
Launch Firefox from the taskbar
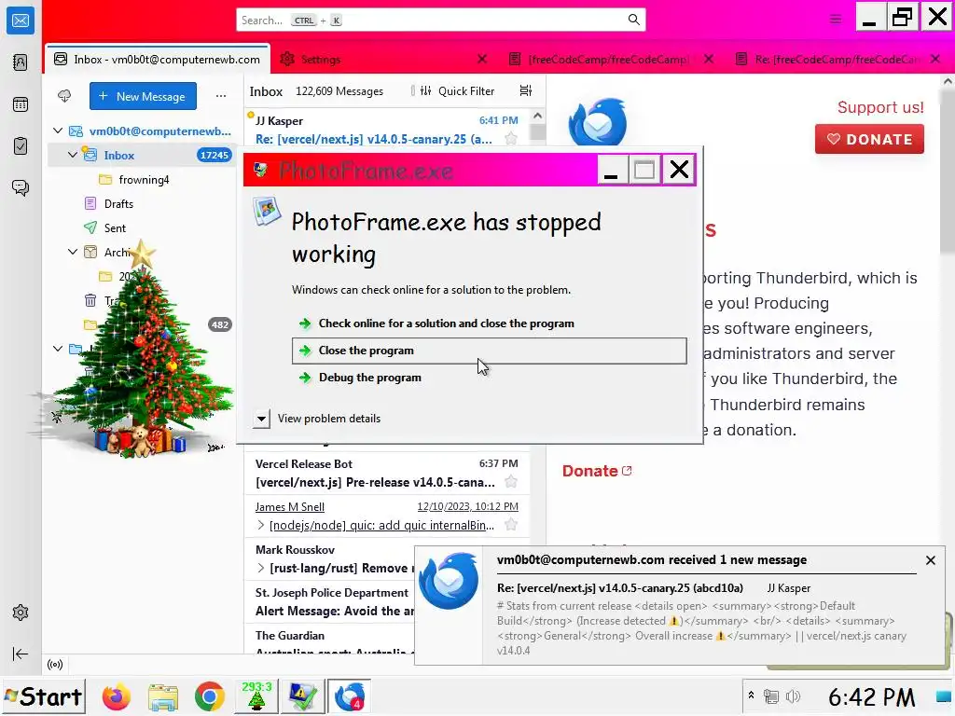[x=116, y=696]
